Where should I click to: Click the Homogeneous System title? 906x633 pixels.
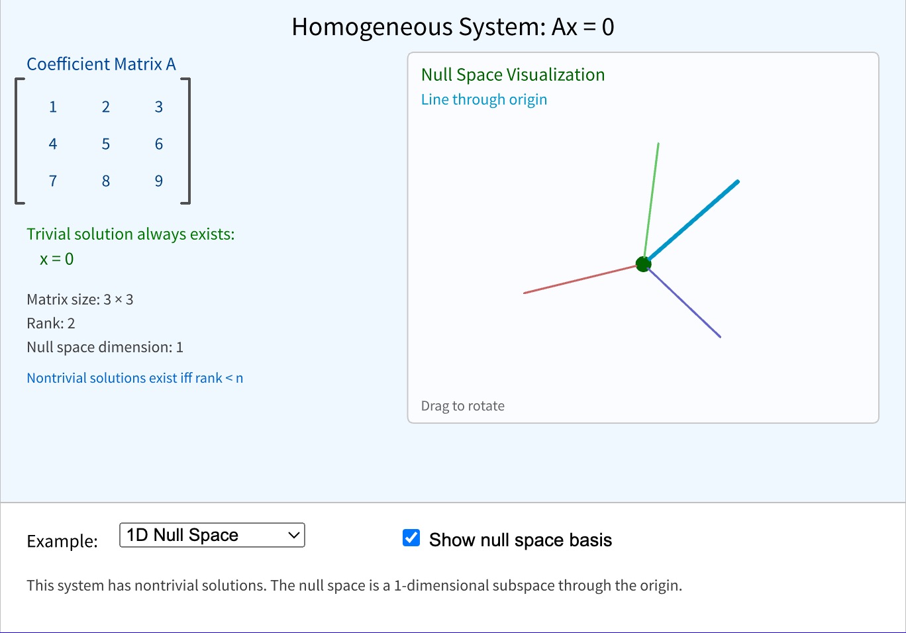(x=452, y=26)
